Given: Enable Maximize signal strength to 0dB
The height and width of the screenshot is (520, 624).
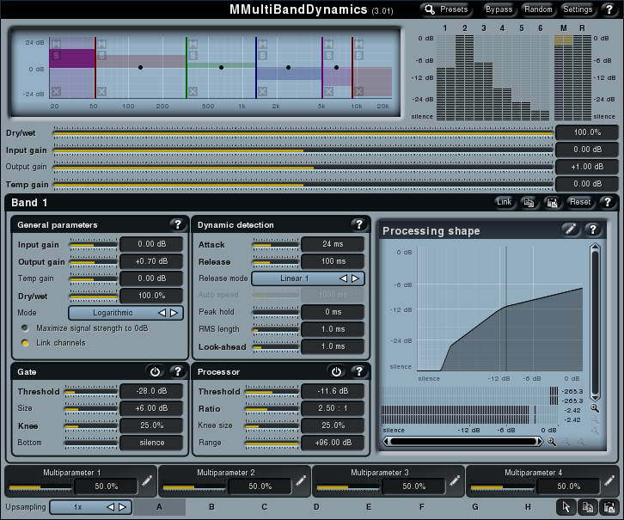Looking at the screenshot, I should point(26,328).
